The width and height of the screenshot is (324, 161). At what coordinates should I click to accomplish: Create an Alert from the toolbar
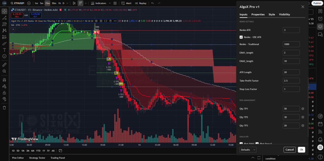[126, 3]
